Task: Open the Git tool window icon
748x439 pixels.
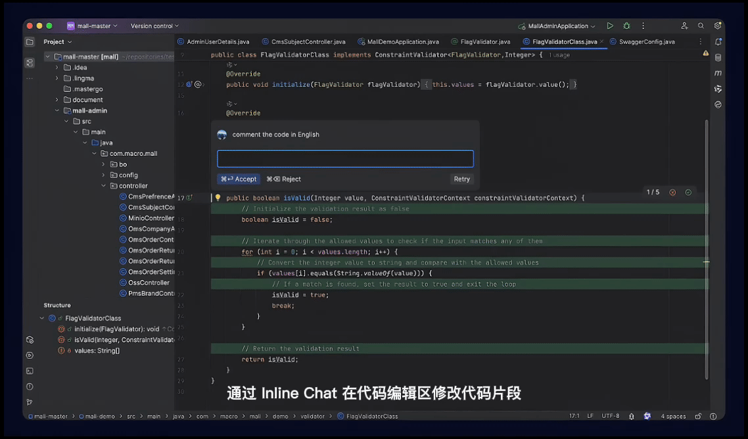Action: (x=30, y=402)
